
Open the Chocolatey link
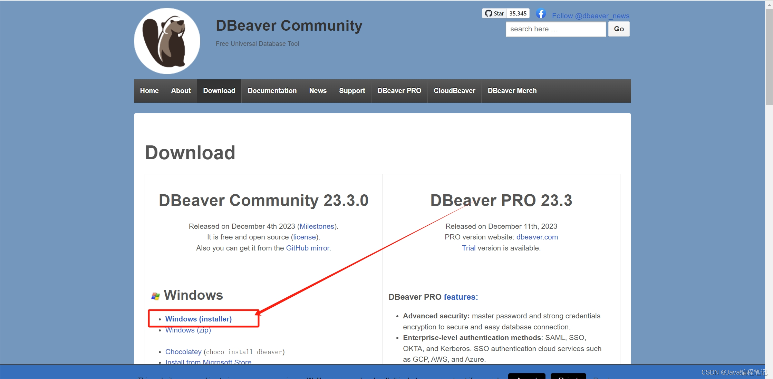point(183,352)
